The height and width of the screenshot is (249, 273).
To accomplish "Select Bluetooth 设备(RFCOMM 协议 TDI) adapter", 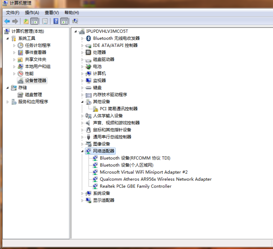I will pos(135,158).
